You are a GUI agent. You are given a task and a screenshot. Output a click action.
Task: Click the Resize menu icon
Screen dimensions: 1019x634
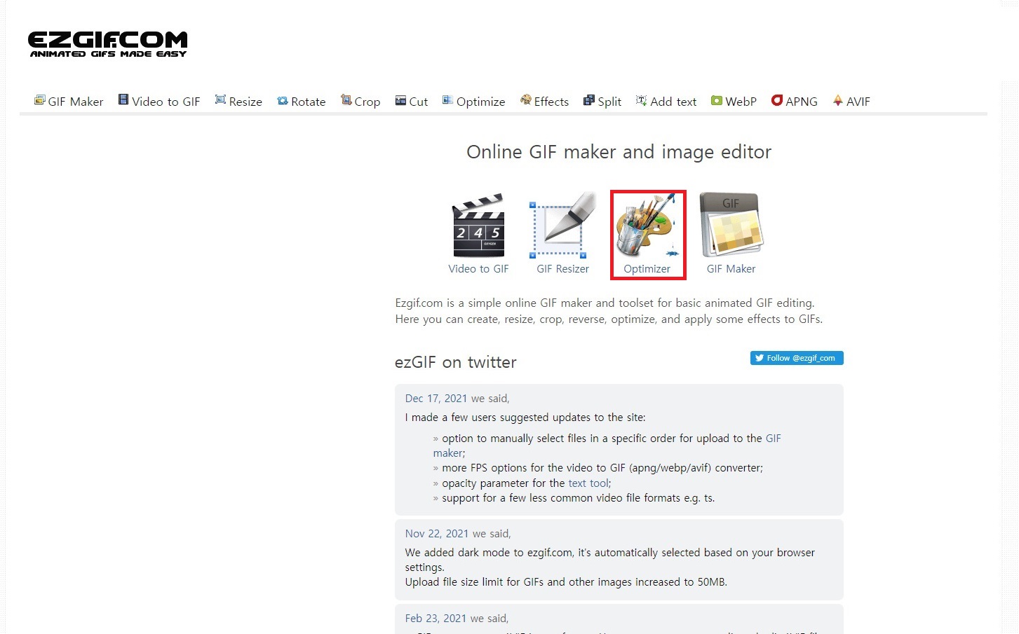tap(220, 100)
